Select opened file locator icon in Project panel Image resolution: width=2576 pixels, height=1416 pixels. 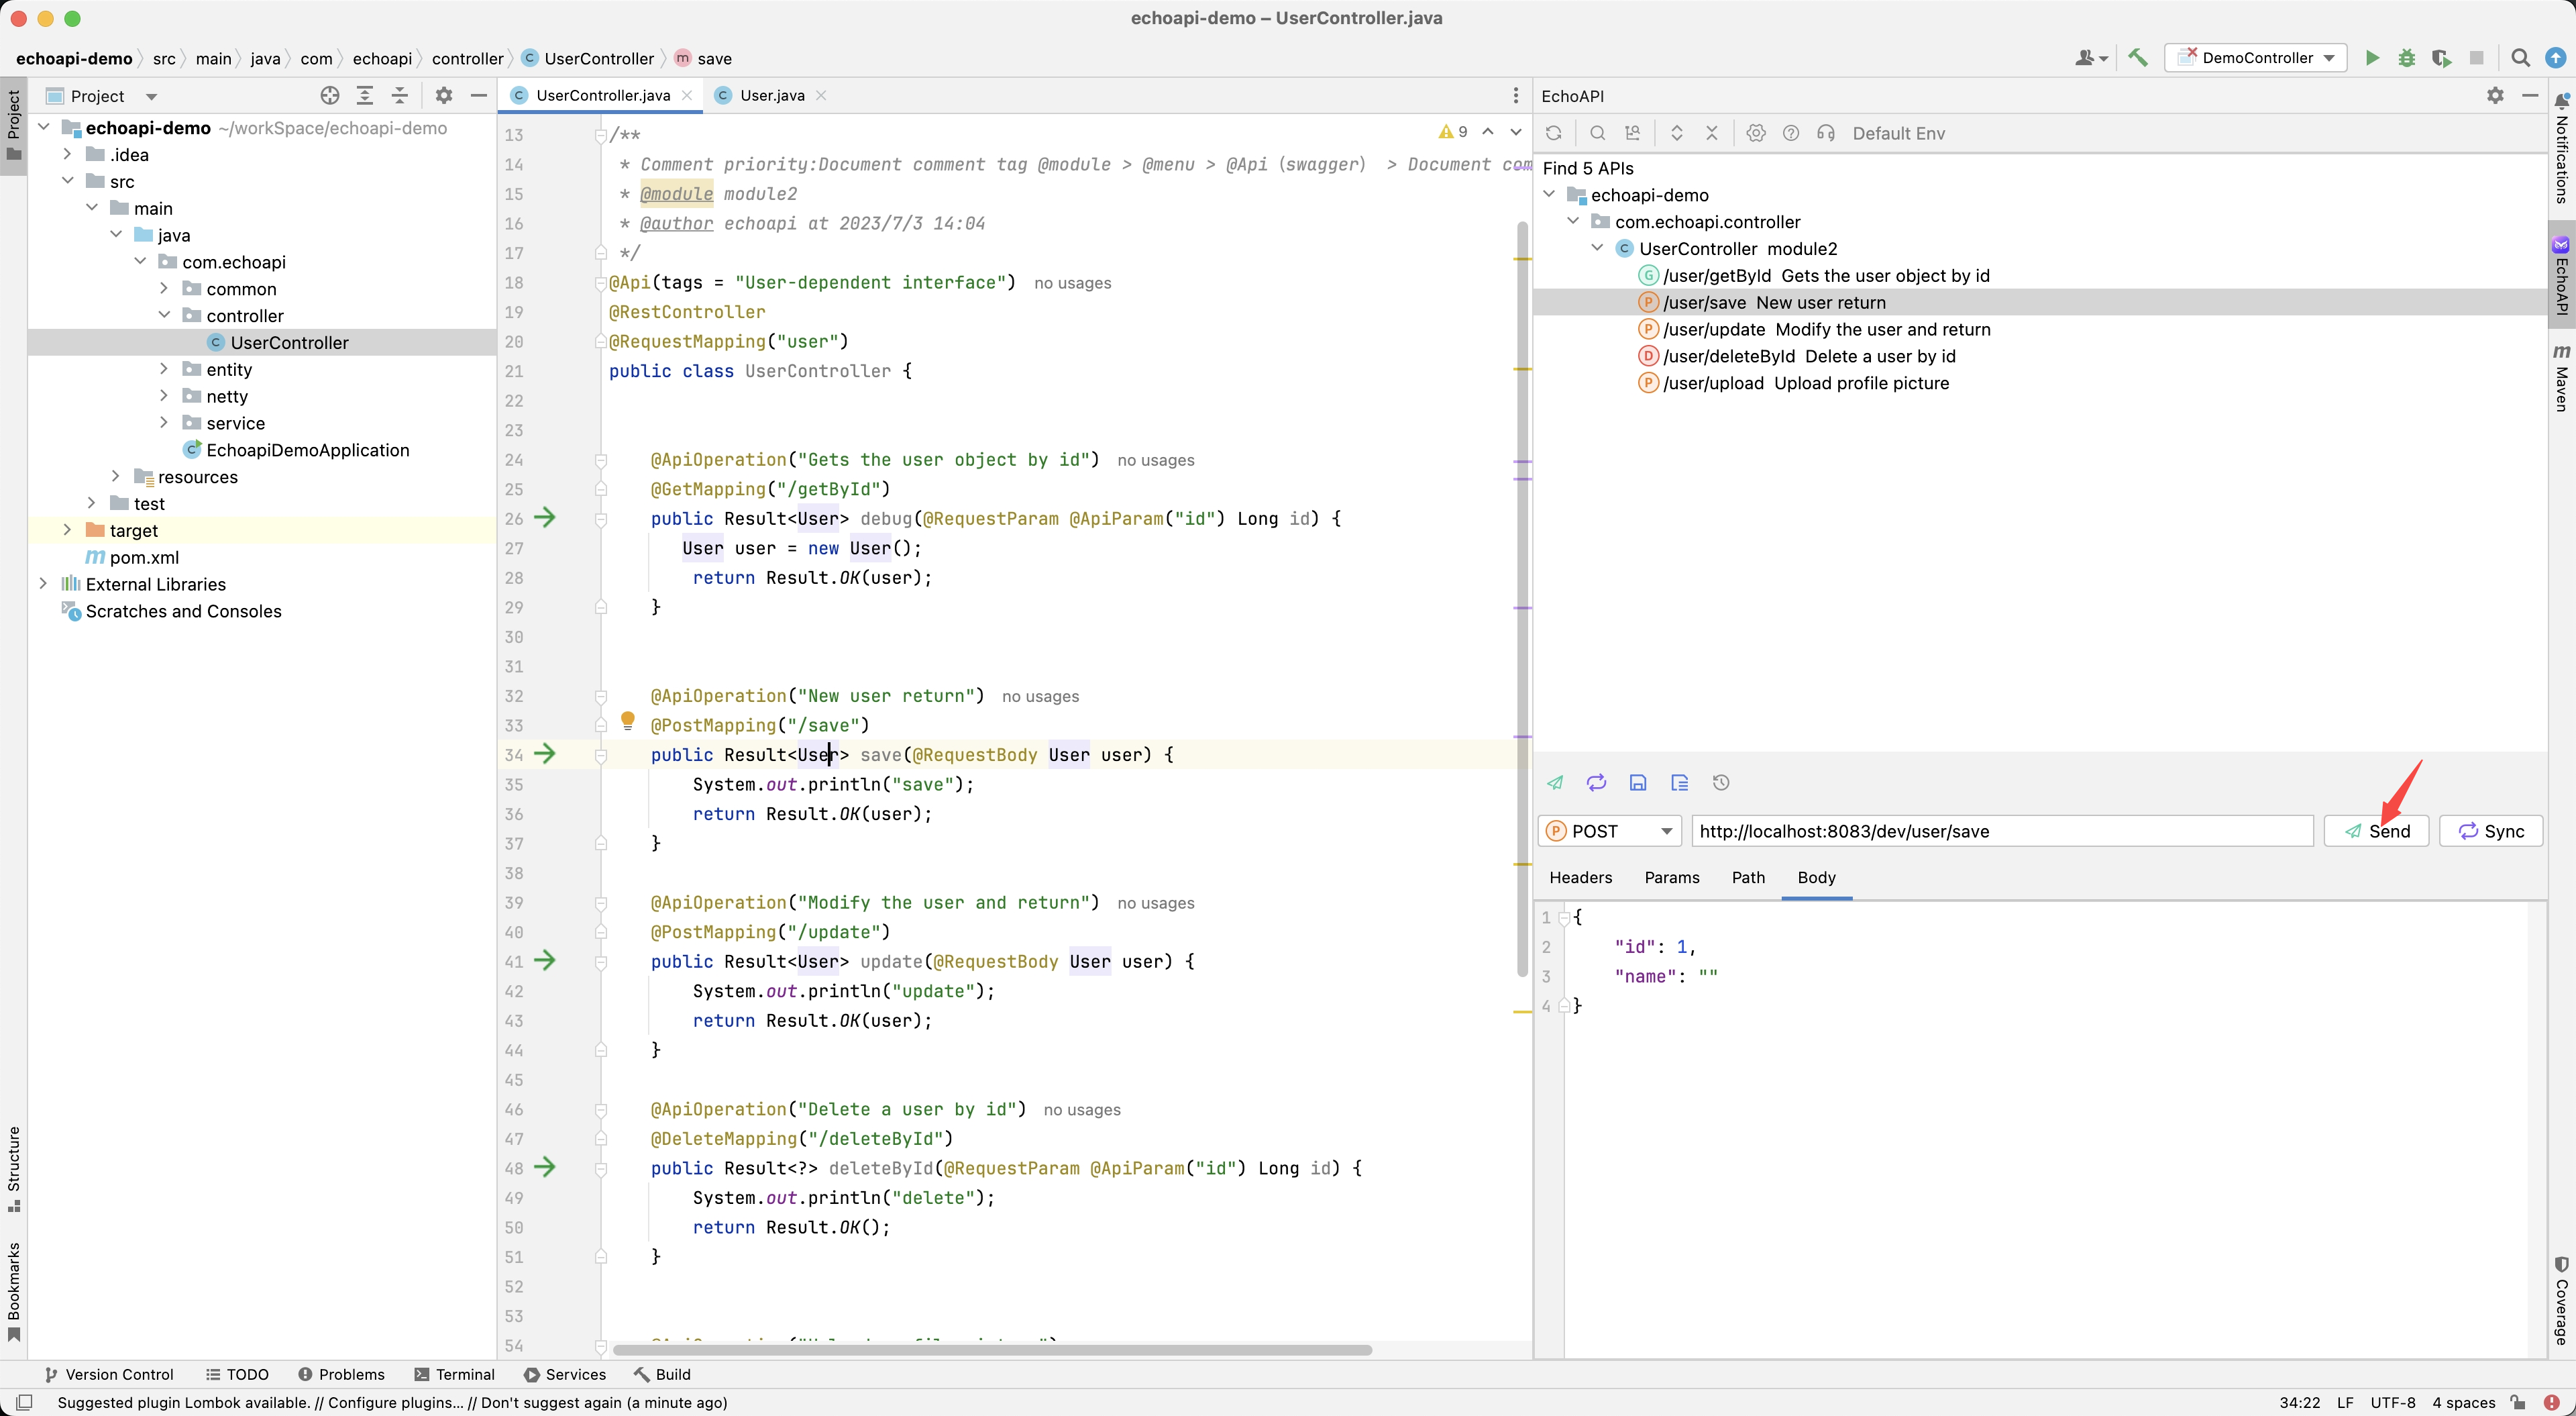[329, 95]
